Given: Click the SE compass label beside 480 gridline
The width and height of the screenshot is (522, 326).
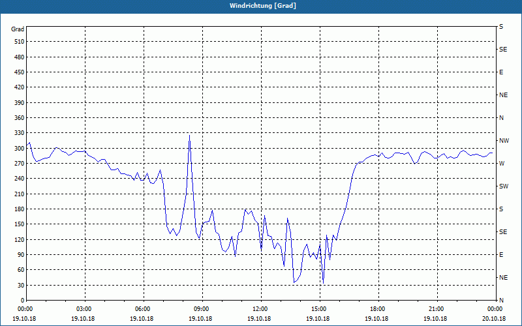Looking at the screenshot, I should pos(503,50).
